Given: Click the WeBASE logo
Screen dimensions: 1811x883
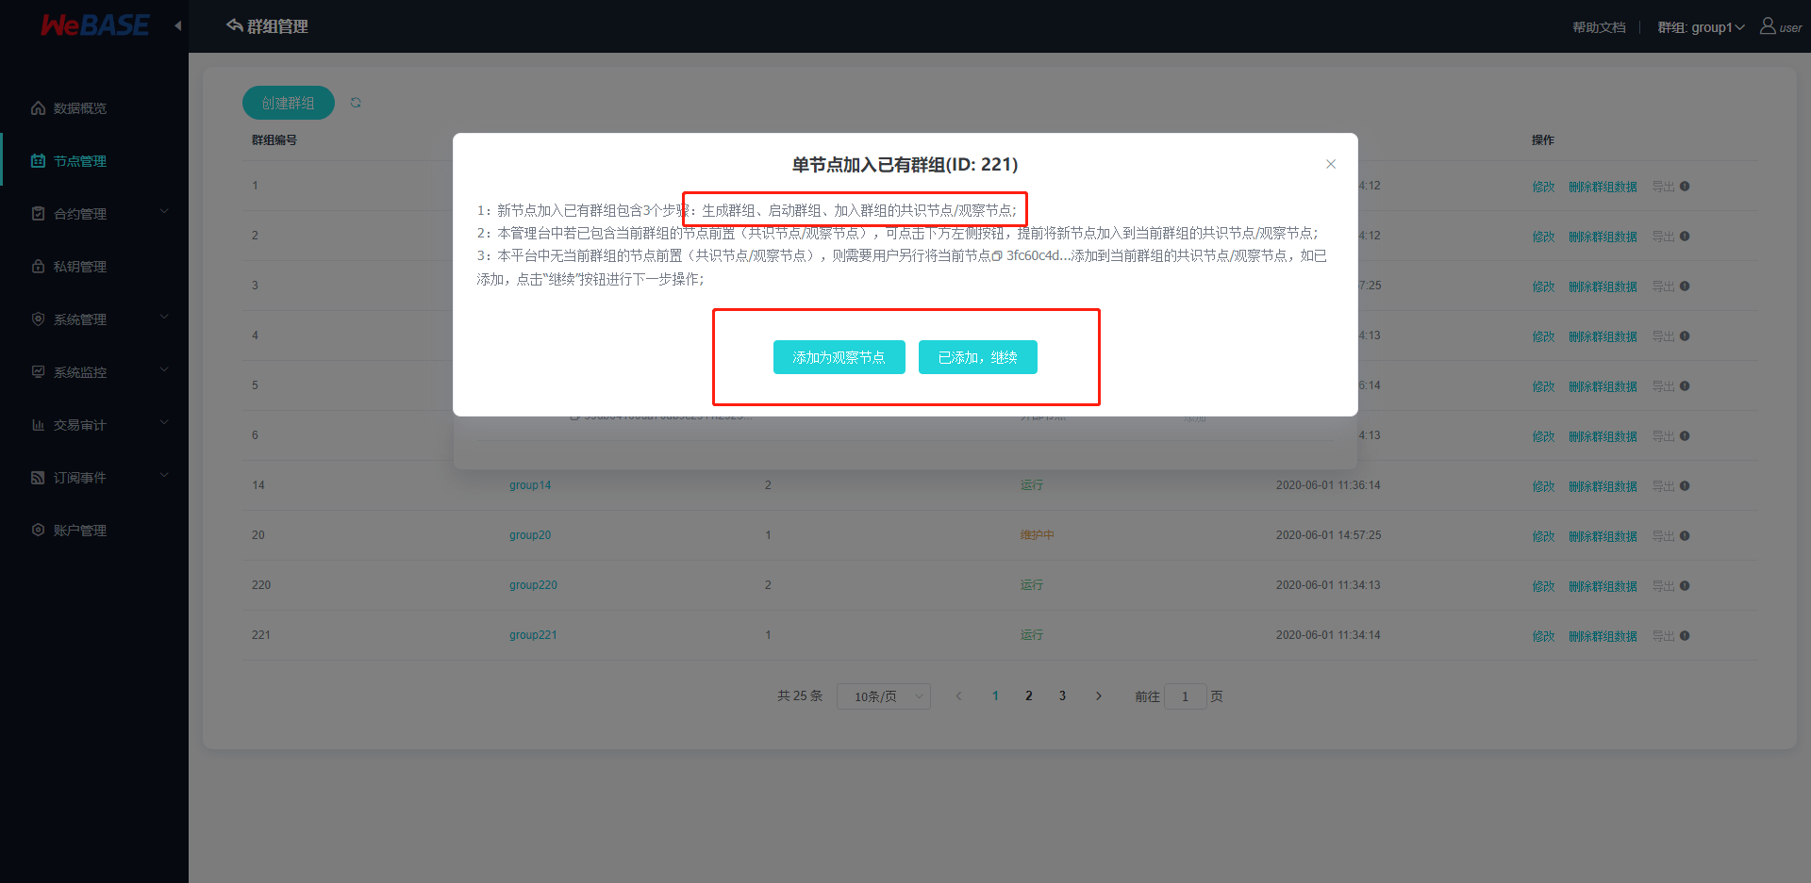Looking at the screenshot, I should point(94,25).
